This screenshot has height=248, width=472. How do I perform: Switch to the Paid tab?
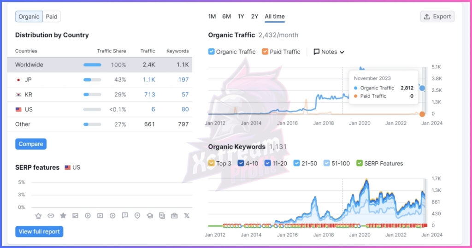point(52,17)
